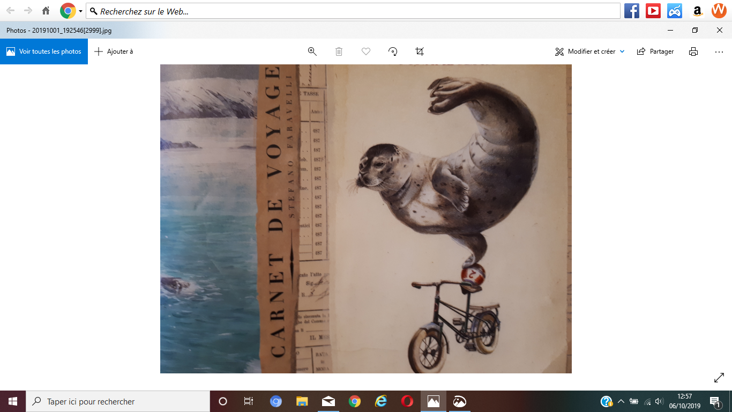
Task: Open first Chrome icon in taskbar
Action: [x=276, y=401]
